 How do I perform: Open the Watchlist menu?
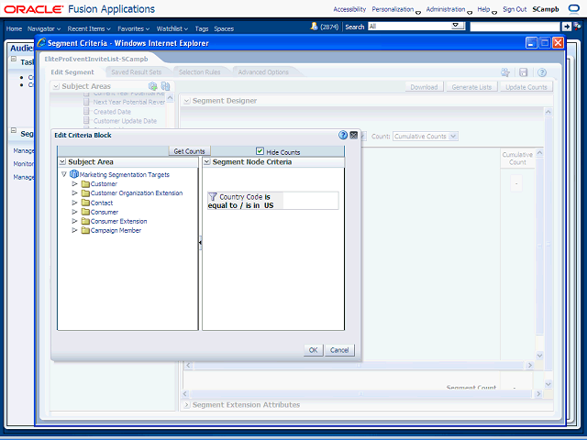point(172,28)
